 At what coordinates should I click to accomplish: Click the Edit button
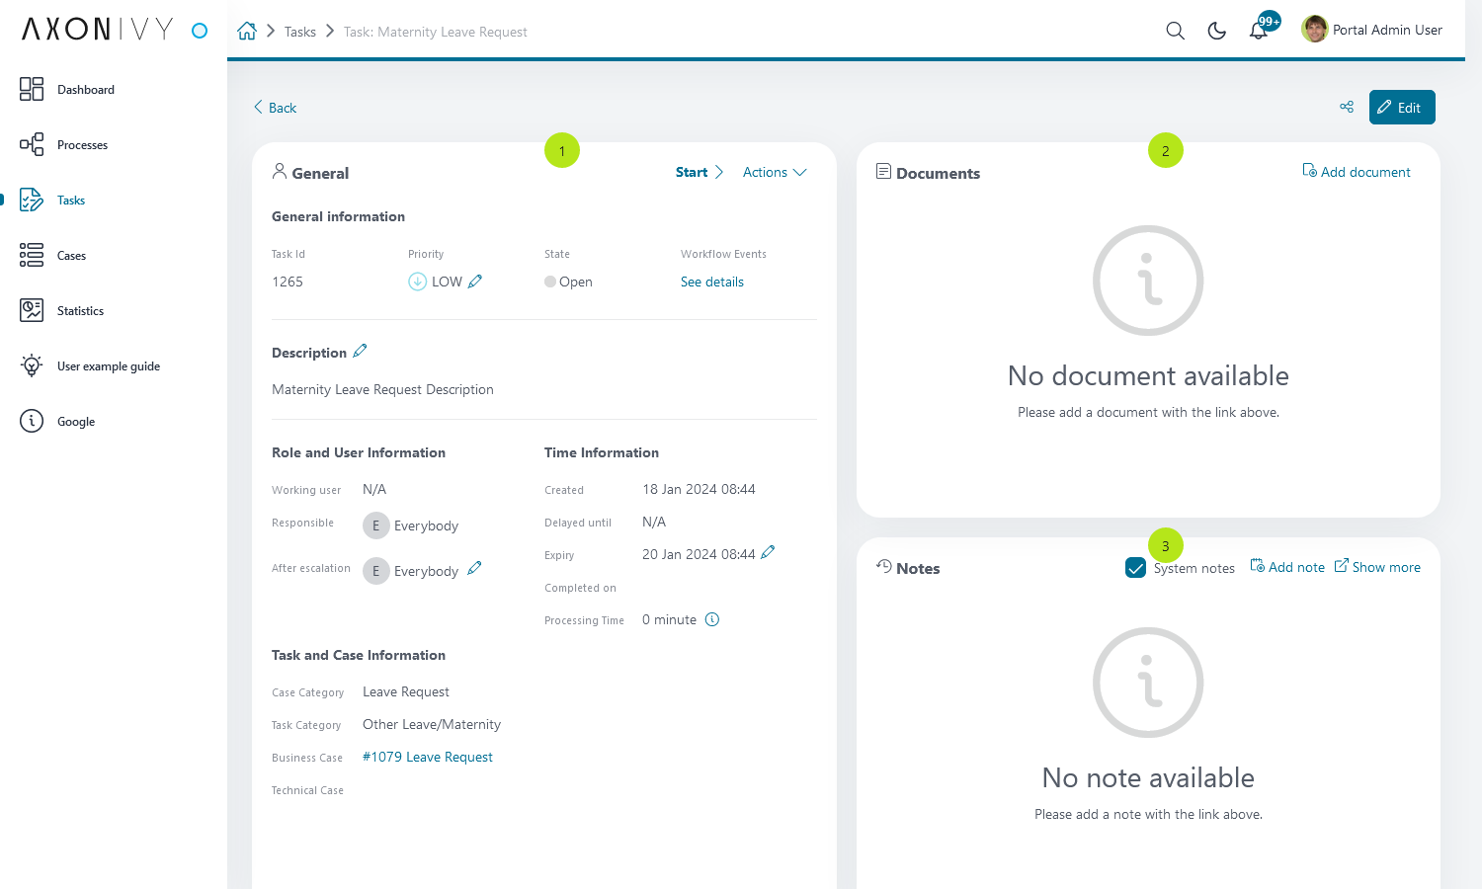(x=1402, y=107)
